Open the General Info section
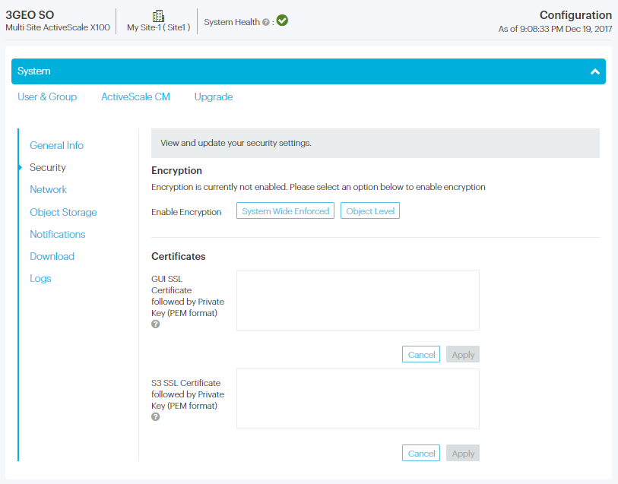The image size is (618, 484). (x=56, y=145)
